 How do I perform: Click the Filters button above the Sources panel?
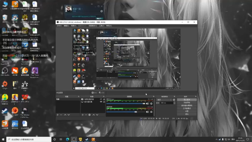click(102, 93)
